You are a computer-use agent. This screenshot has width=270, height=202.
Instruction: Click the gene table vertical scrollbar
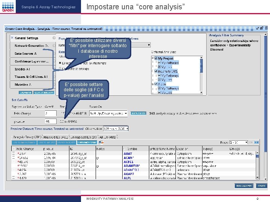[257, 165]
